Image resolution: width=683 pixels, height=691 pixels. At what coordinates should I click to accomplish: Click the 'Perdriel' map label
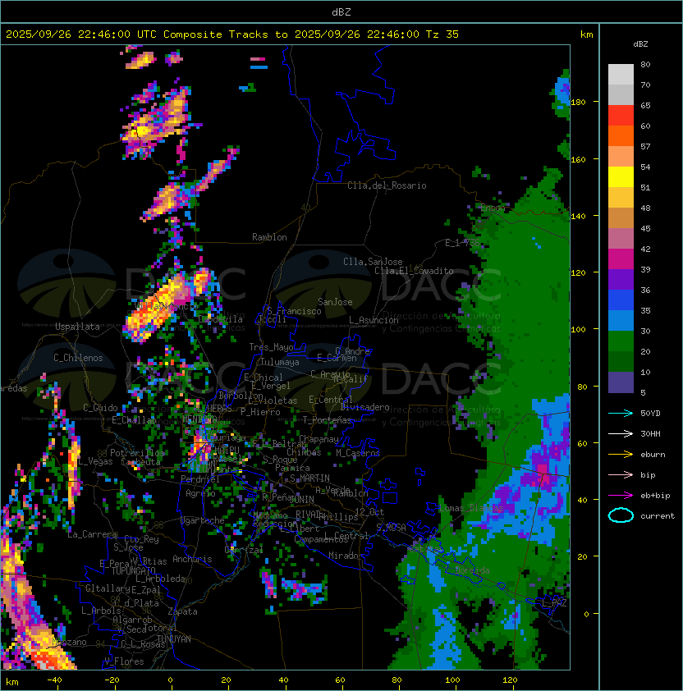pyautogui.click(x=200, y=479)
